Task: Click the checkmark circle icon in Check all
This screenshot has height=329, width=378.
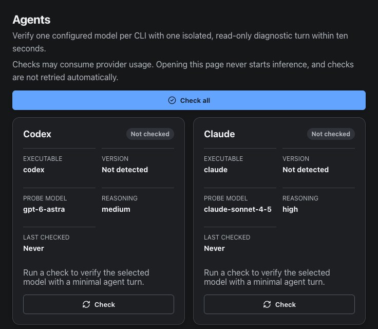Action: 172,100
